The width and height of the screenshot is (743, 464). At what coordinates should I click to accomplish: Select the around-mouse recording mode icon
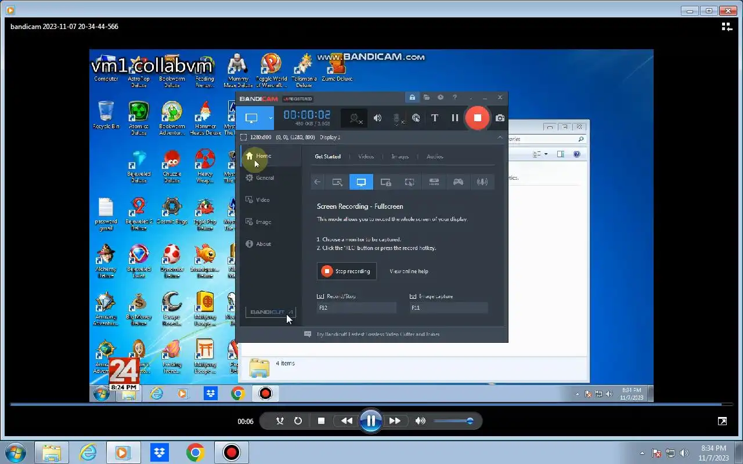[x=409, y=182]
